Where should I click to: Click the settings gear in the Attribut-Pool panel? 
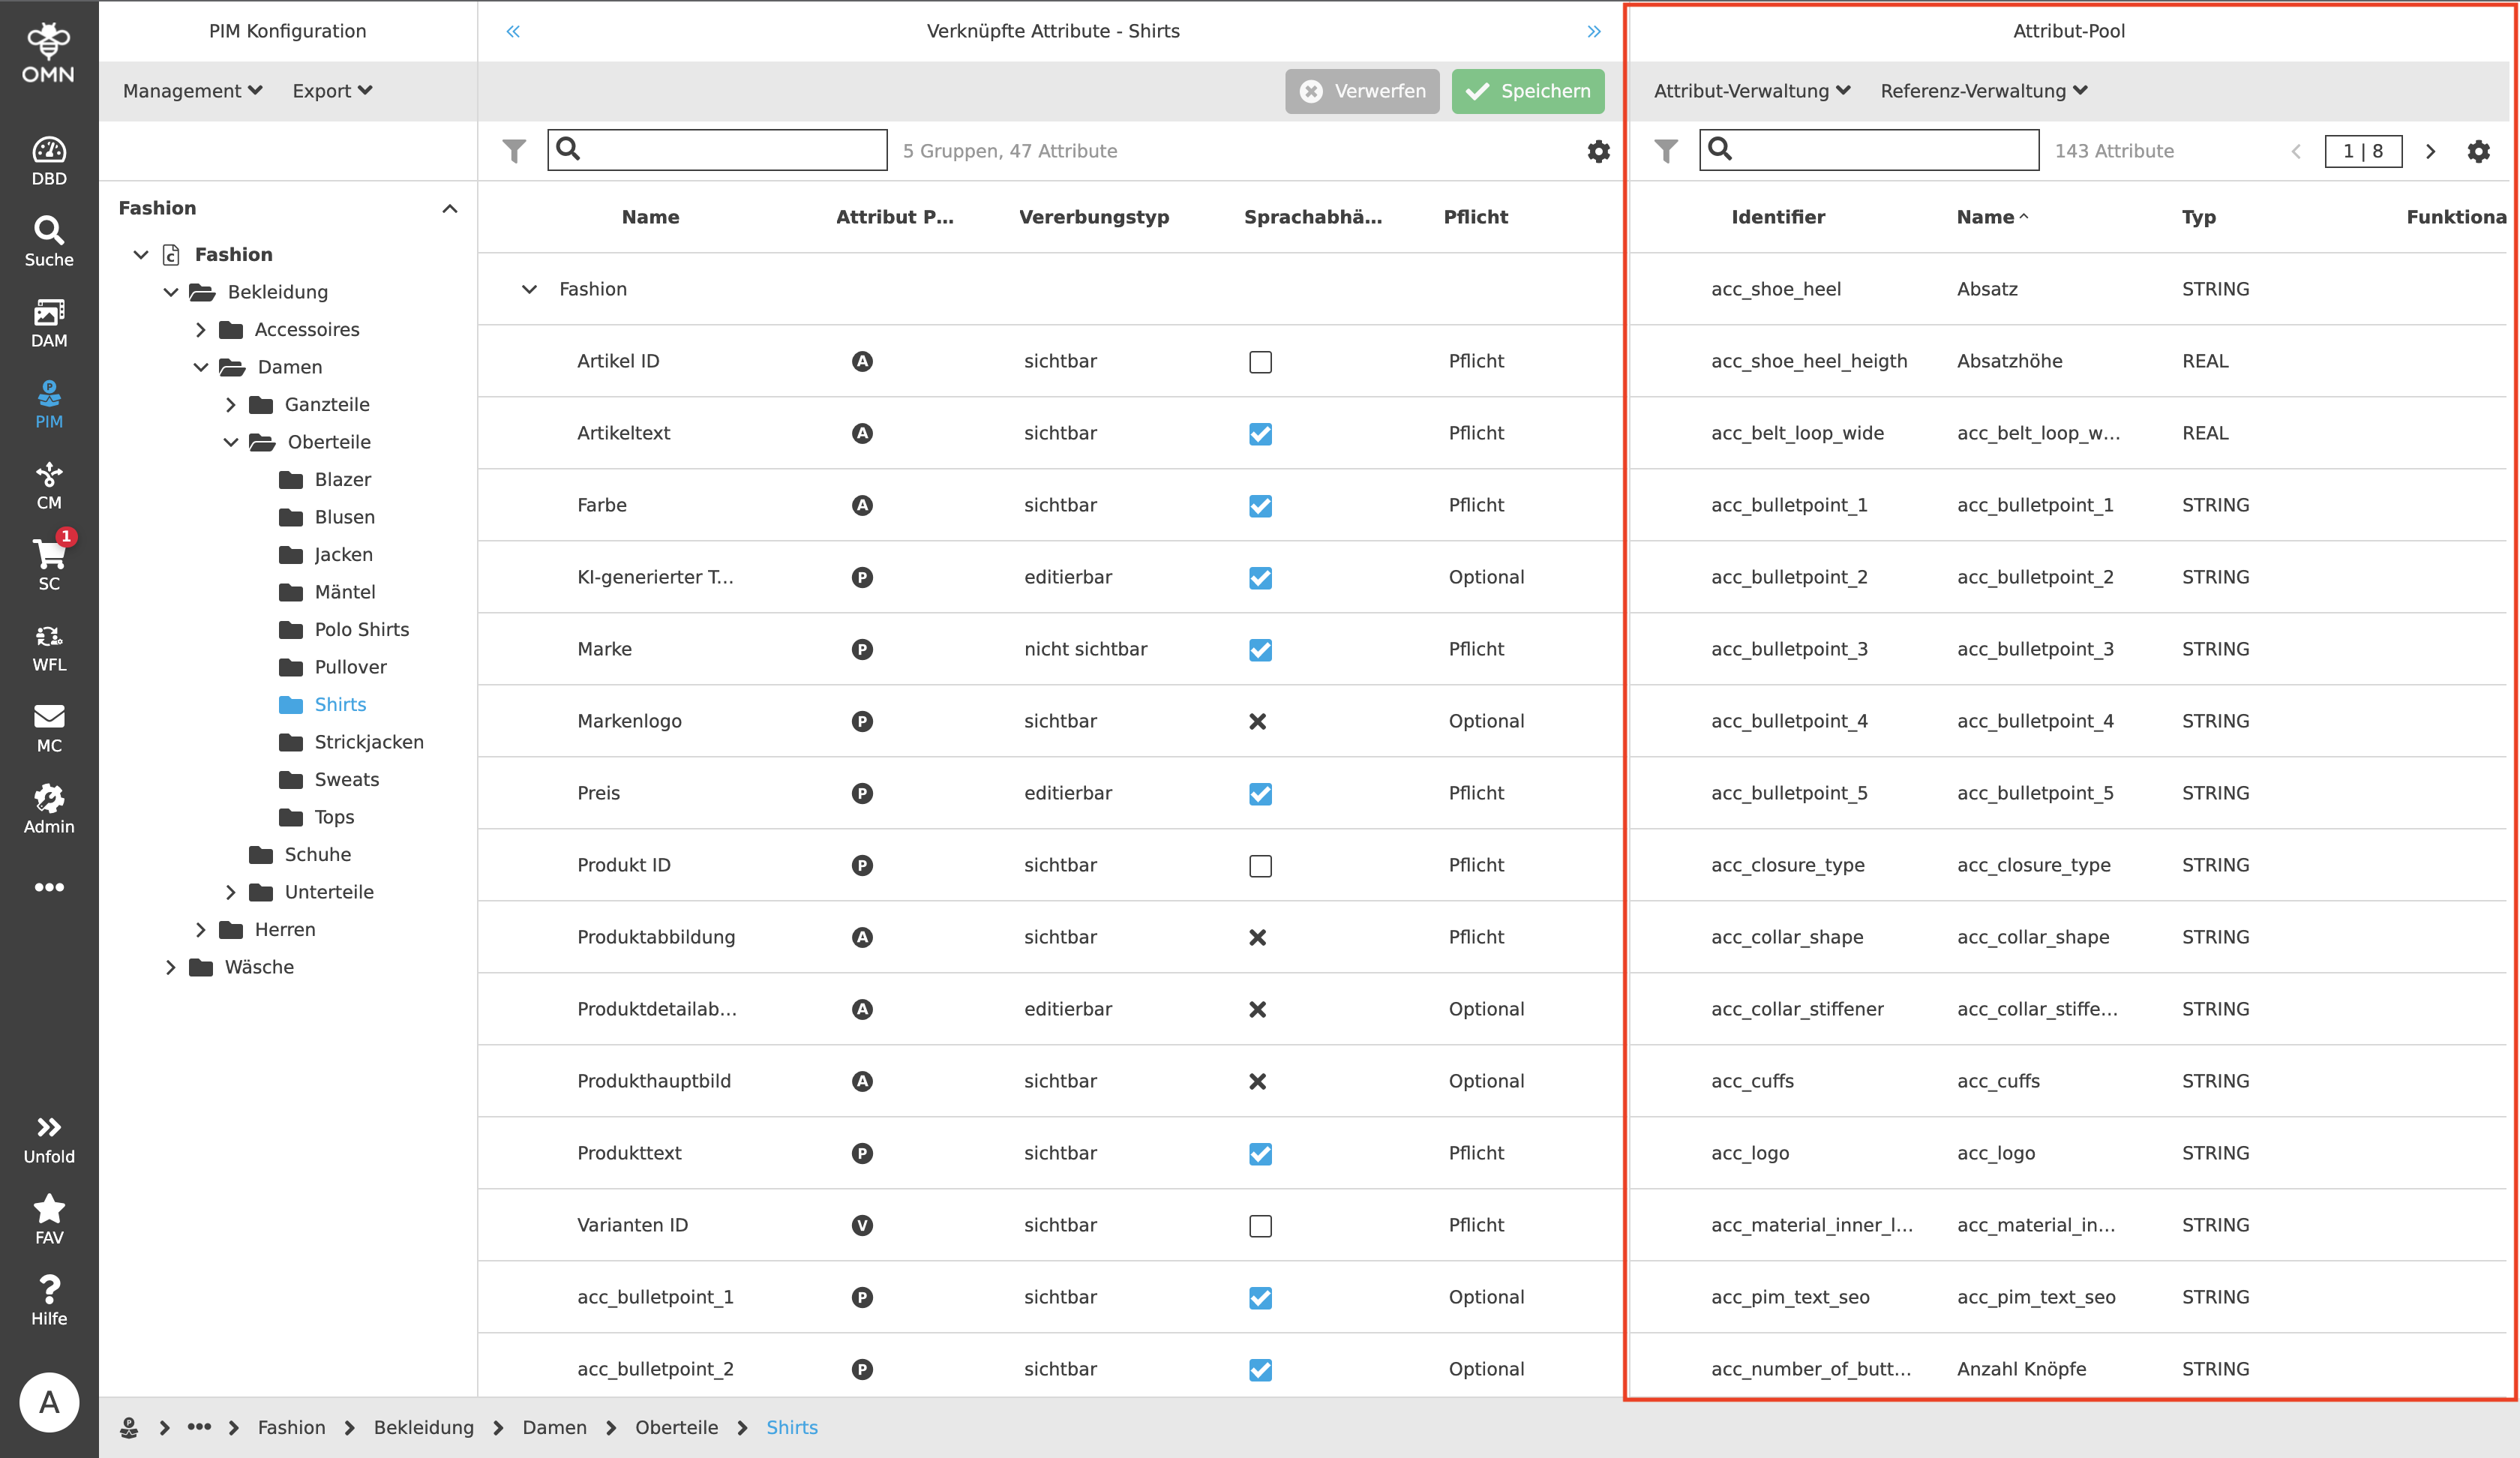click(x=2478, y=151)
